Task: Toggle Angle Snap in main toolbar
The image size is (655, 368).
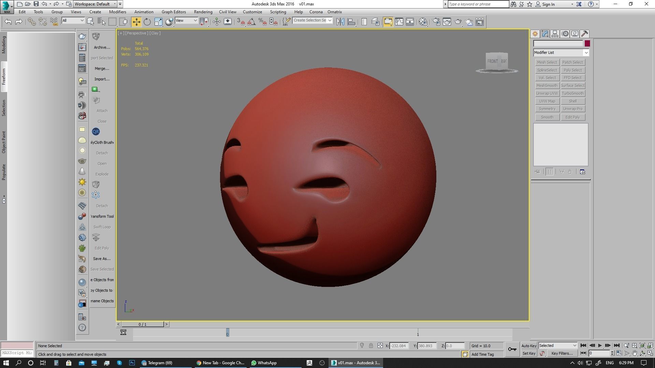Action: pos(251,22)
